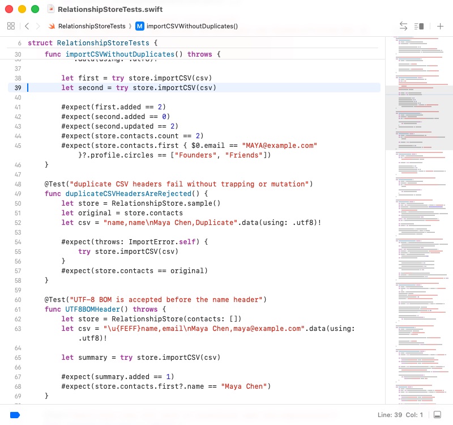
Task: Go forward in editor history
Action: click(38, 26)
